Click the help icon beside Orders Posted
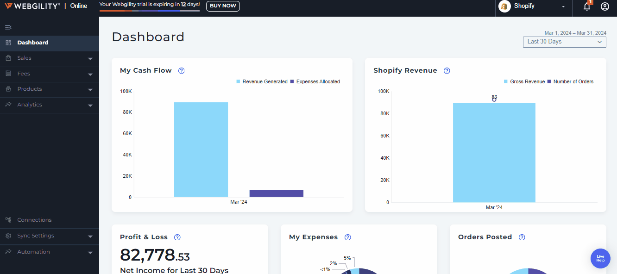This screenshot has height=274, width=617. pyautogui.click(x=522, y=237)
